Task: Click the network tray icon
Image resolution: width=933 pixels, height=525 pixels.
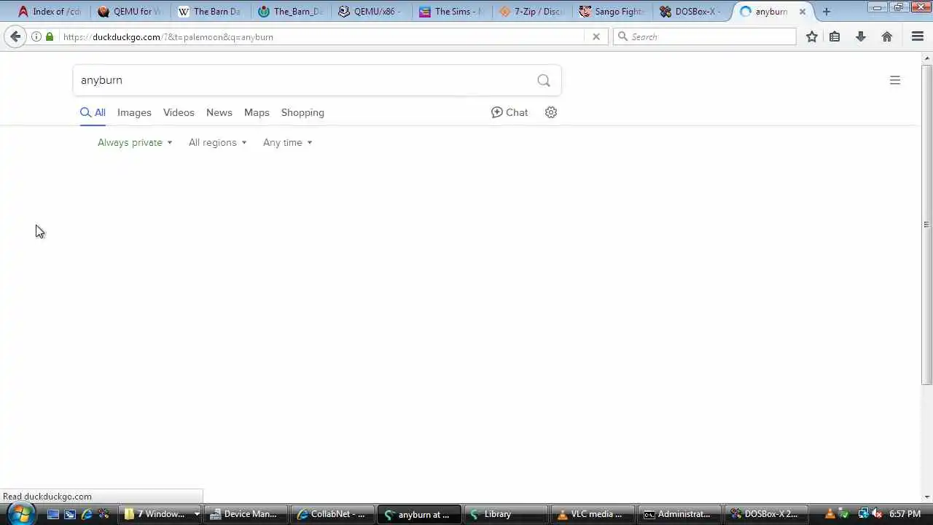Action: 864,514
